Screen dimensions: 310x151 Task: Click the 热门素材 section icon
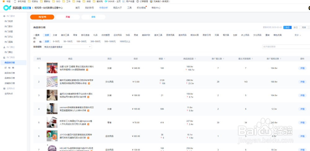point(4,16)
